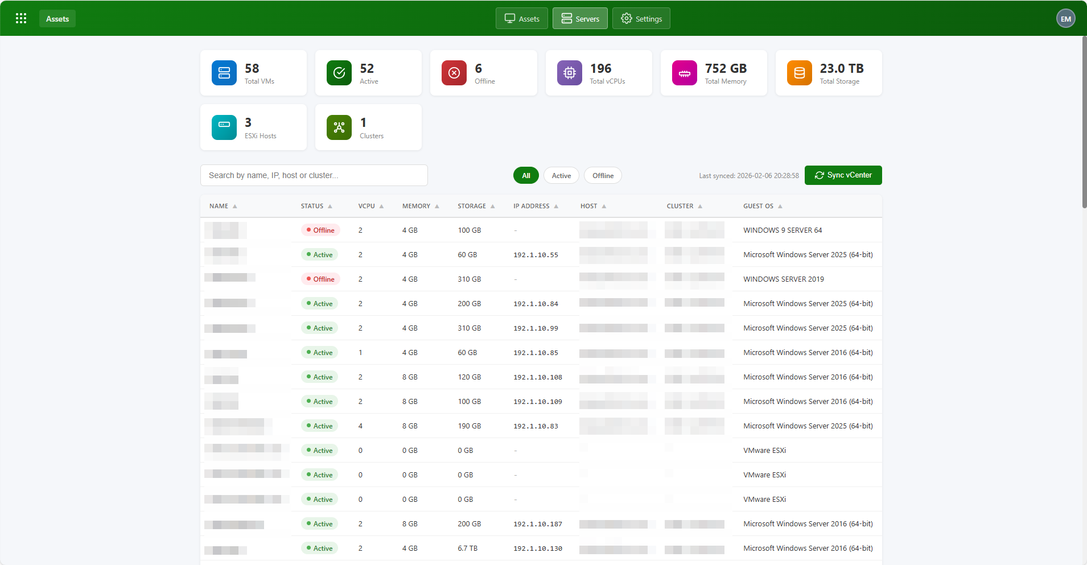Click the Active badge in 192.1.10.130 row
Viewport: 1087px width, 565px height.
319,548
